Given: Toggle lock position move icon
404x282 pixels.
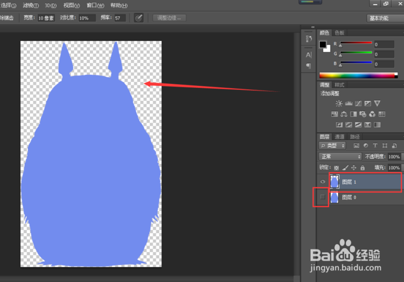Looking at the screenshot, I should coord(354,168).
